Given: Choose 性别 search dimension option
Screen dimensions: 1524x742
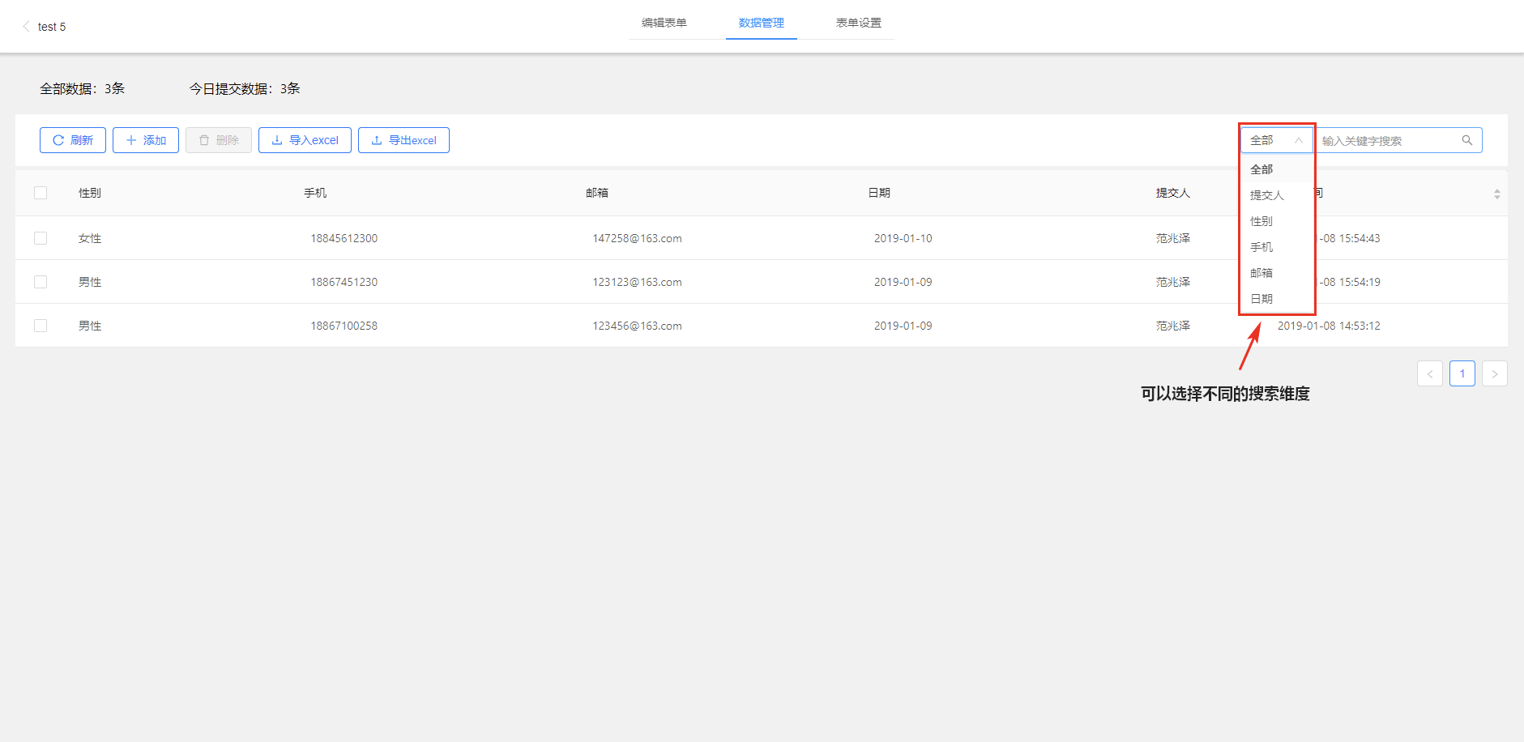Looking at the screenshot, I should pos(1276,221).
